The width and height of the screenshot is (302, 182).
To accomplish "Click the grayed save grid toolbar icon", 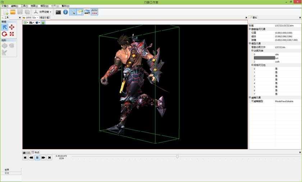I will click(20, 12).
